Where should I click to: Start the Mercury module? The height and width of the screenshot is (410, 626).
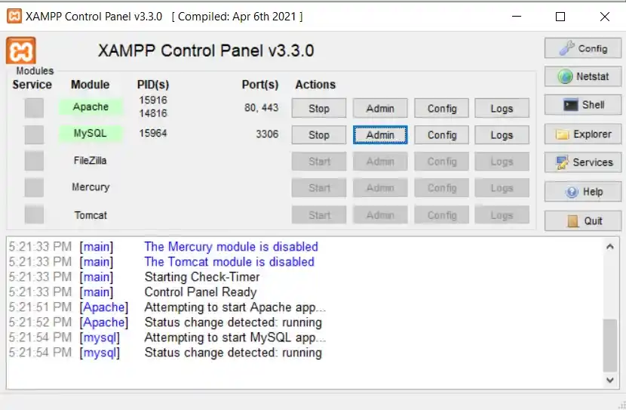(318, 188)
